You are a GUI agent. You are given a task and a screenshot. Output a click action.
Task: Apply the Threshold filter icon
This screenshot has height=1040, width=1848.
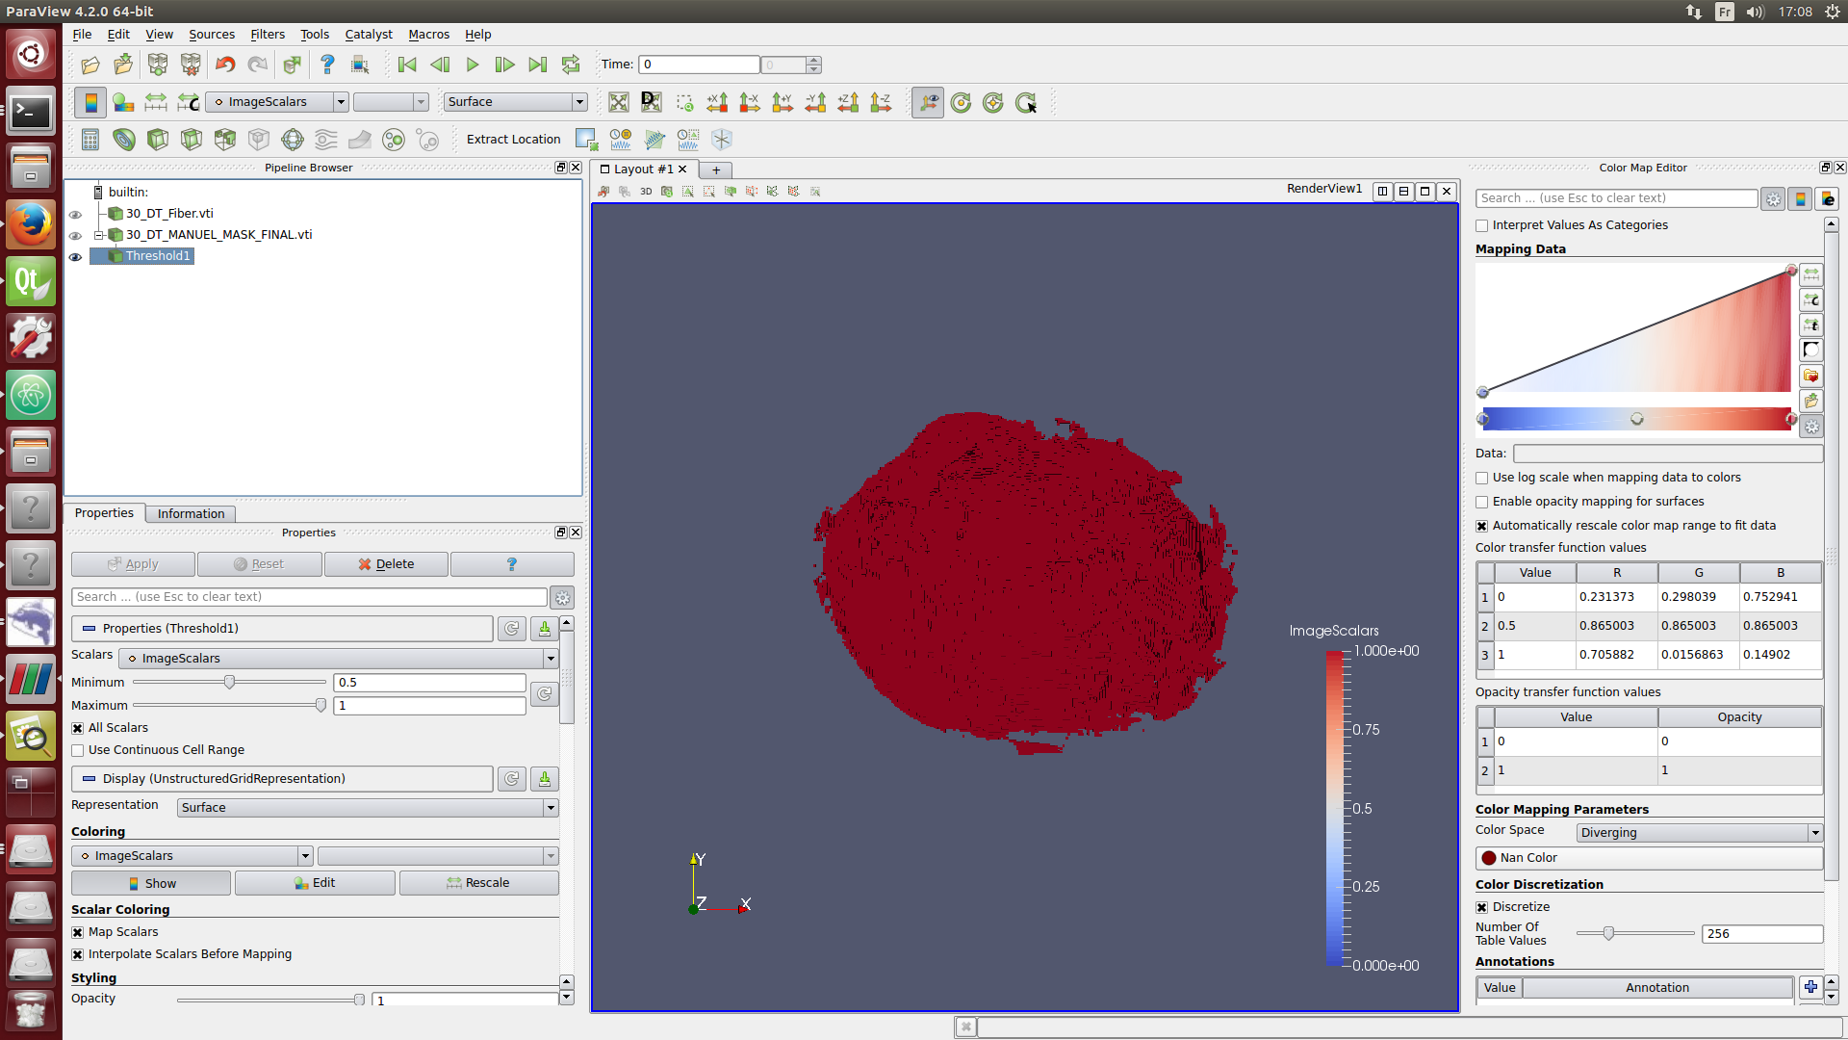point(225,140)
